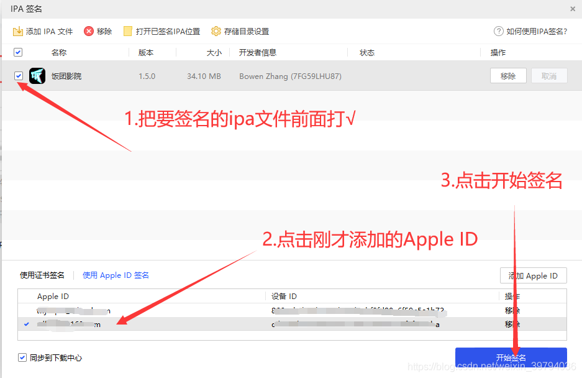Click 移除 on the 饭团影院 row
This screenshot has width=582, height=378.
pos(509,75)
